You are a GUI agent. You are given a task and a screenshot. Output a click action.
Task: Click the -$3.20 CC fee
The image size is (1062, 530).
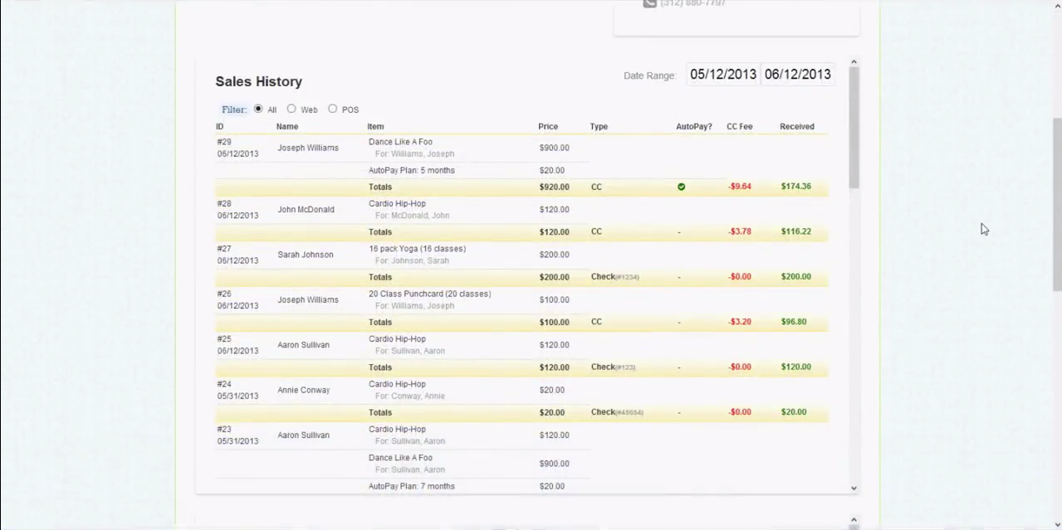click(740, 322)
